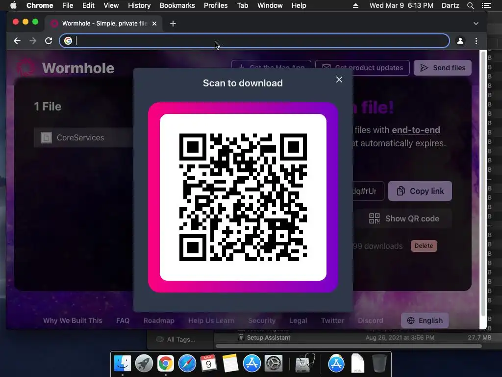The width and height of the screenshot is (502, 377).
Task: Open the Roadmap footer link
Action: pyautogui.click(x=159, y=321)
